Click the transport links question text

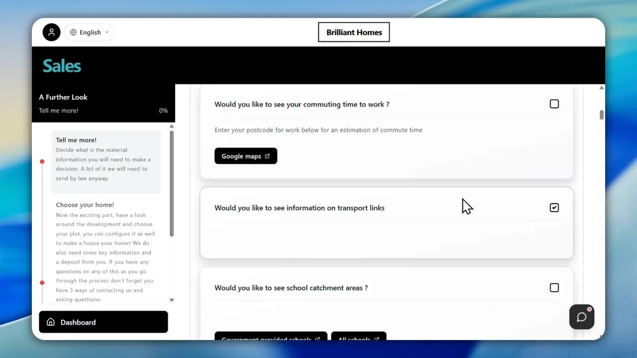299,208
